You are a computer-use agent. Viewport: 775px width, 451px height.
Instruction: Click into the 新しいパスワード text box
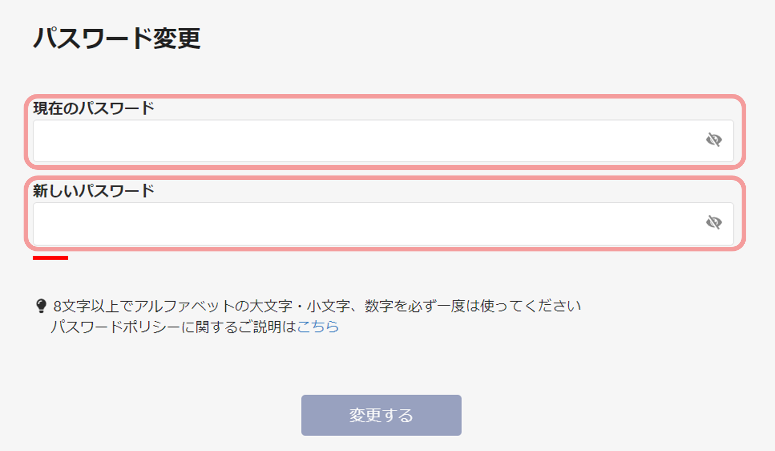point(383,224)
